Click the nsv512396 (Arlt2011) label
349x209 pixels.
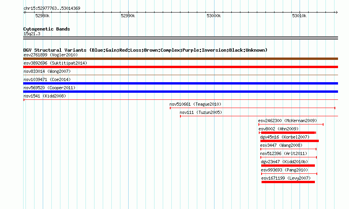284,153
